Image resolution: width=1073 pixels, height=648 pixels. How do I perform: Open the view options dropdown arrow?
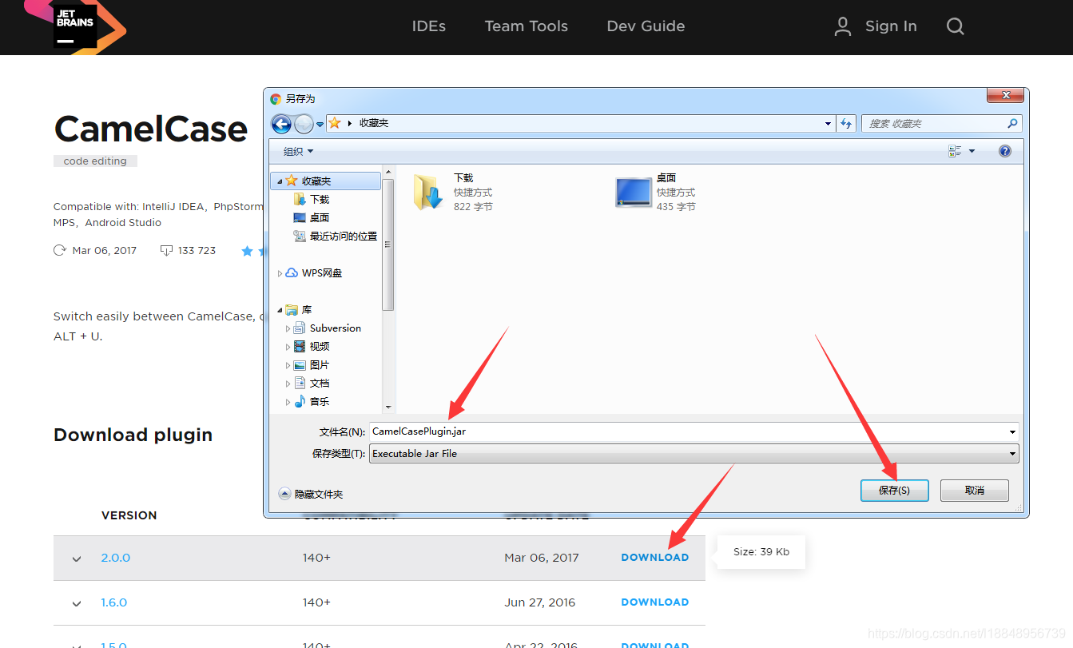tap(972, 151)
